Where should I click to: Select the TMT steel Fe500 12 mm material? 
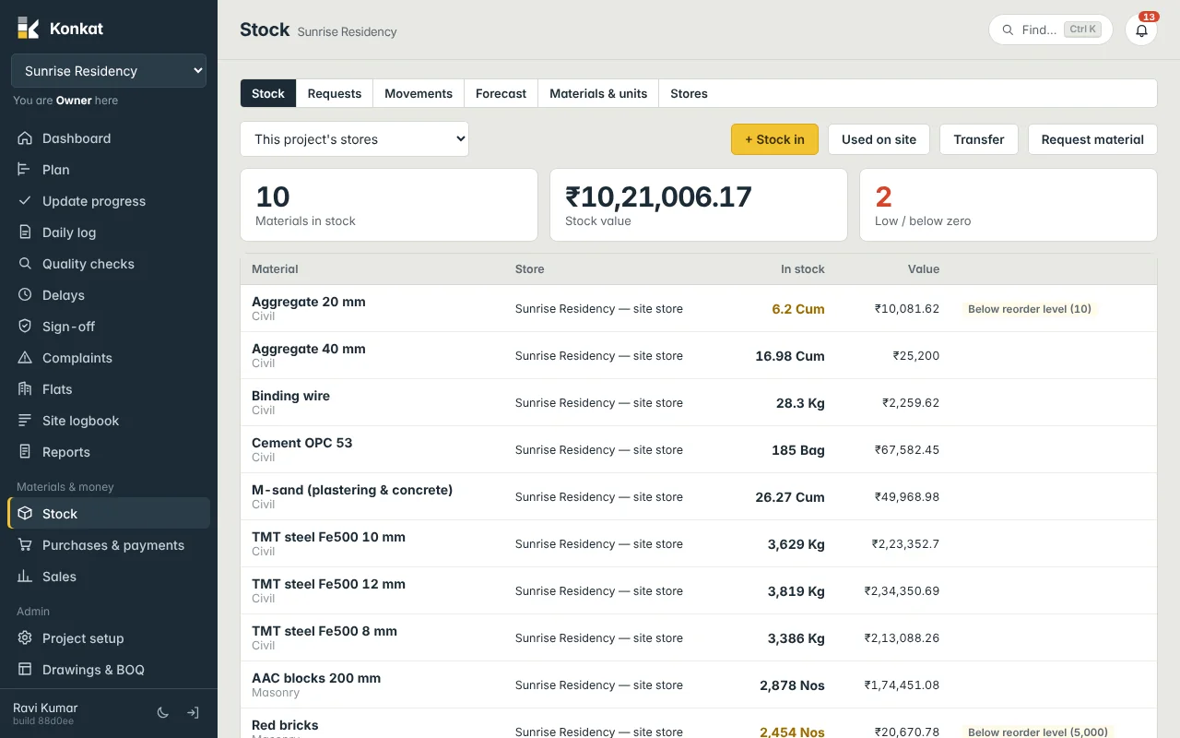point(328,584)
